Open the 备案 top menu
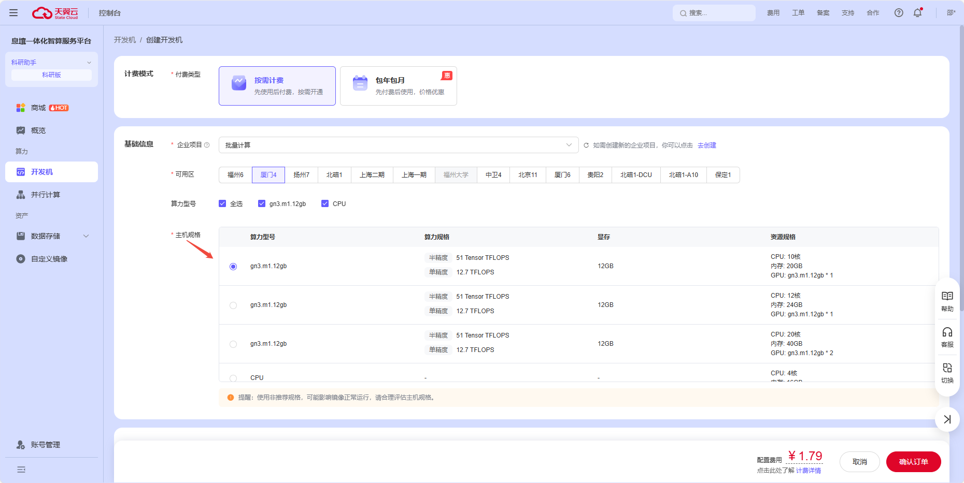Image resolution: width=964 pixels, height=483 pixels. point(823,13)
